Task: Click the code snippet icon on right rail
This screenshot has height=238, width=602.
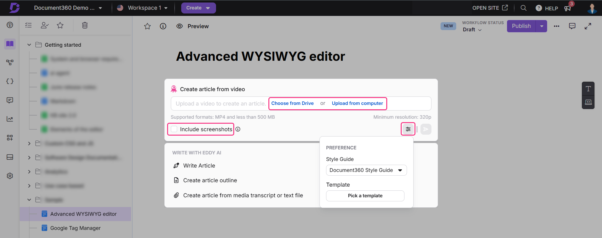Action: (x=588, y=102)
